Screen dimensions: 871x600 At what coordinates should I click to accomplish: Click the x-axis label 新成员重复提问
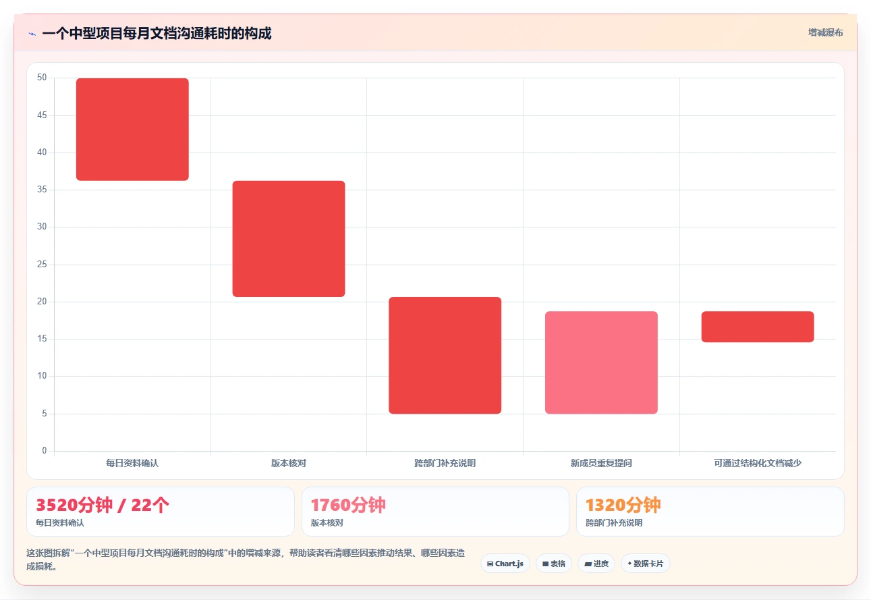click(601, 463)
